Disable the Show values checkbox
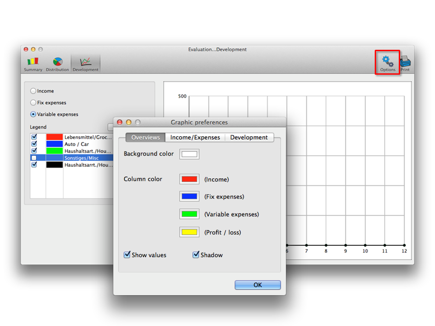Image resolution: width=435 pixels, height=326 pixels. tap(127, 255)
